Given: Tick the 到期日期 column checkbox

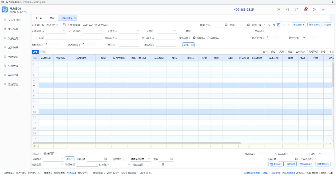Looking at the screenshot, I should [x=306, y=52].
